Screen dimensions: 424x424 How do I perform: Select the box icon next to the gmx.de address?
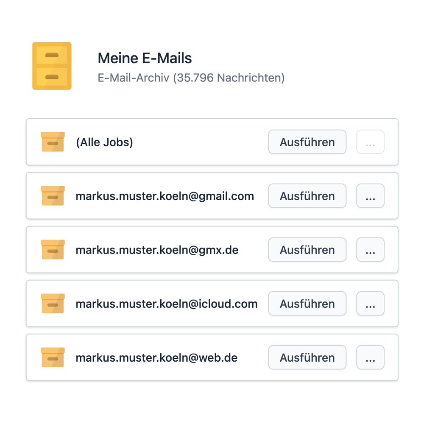coord(53,250)
